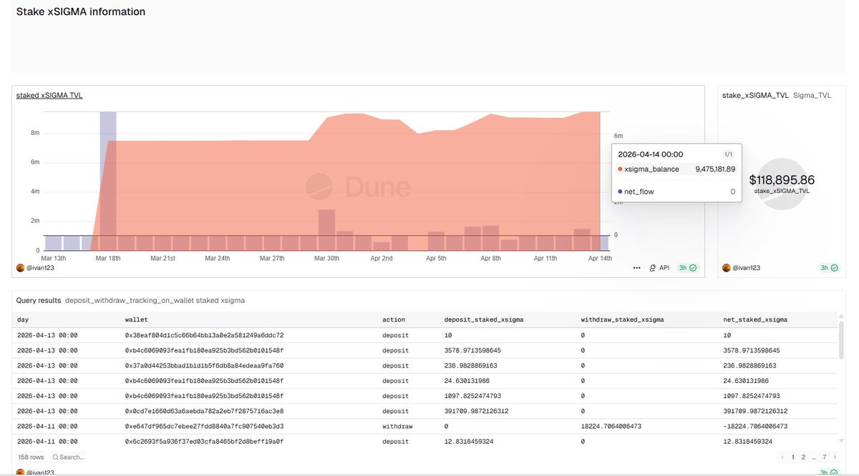Select page 1 in the table pagination

(792, 457)
